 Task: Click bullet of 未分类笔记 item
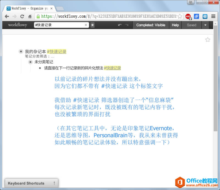(x=30, y=62)
